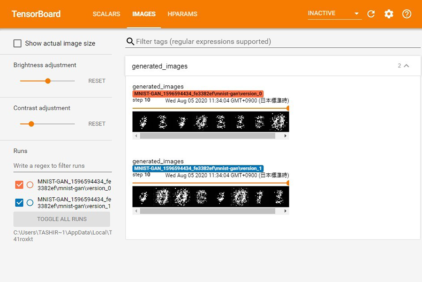Switch to the IMAGES tab
The width and height of the screenshot is (422, 282).
144,14
